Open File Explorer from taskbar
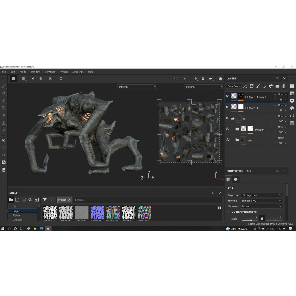296x296 pixels. coord(35,229)
